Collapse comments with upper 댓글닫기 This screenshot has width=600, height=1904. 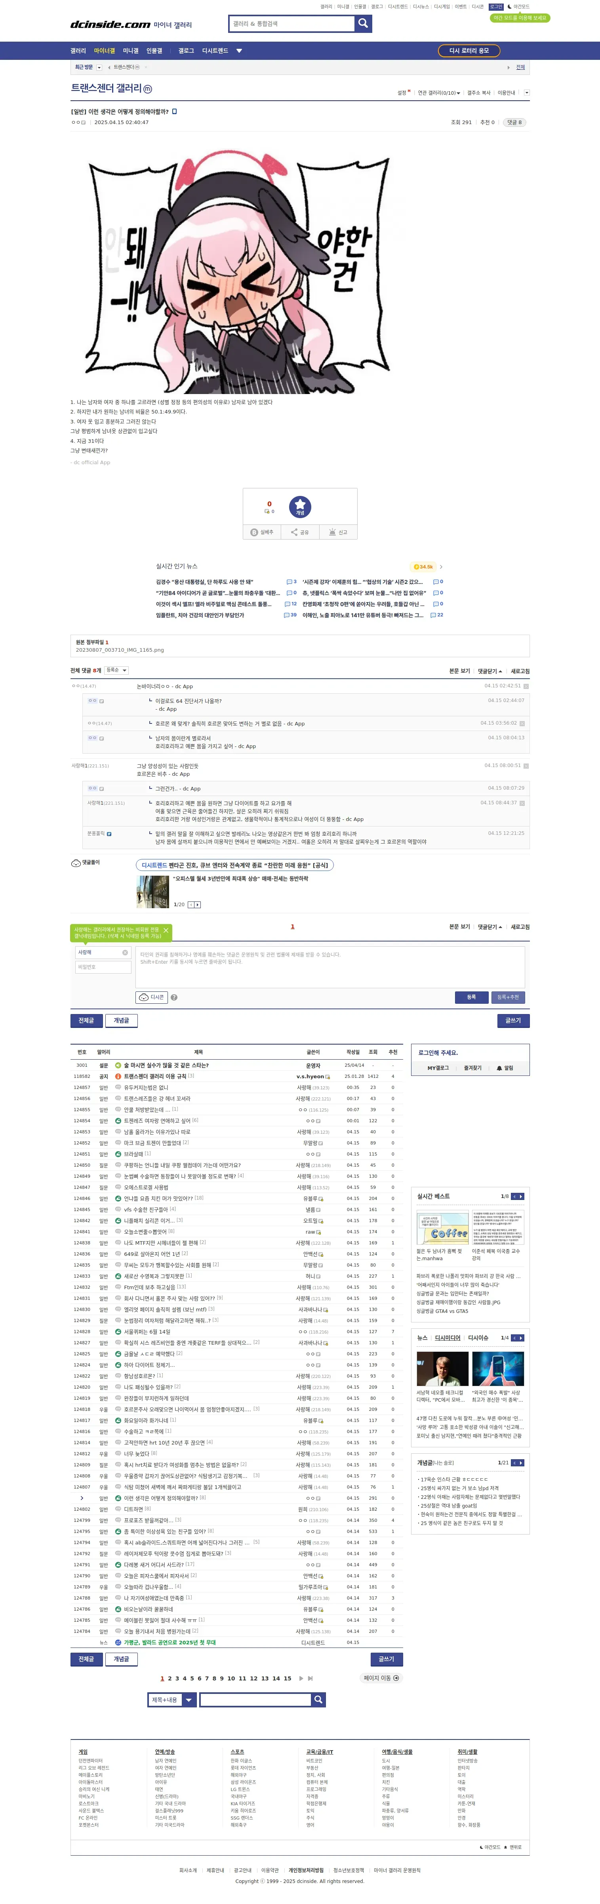point(489,671)
